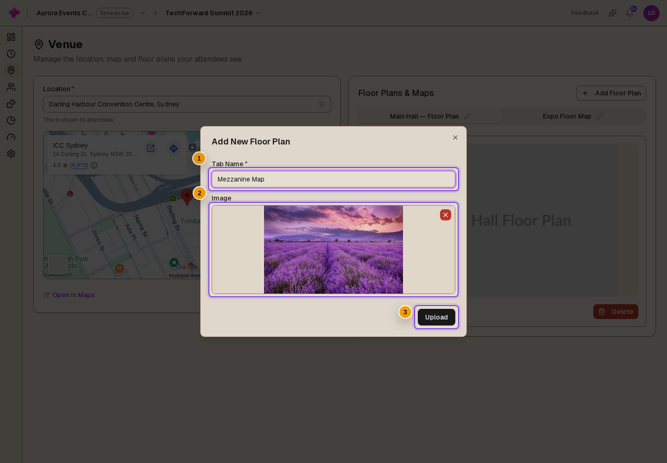
Task: Open ICC Sydney in larger map icon
Action: pyautogui.click(x=151, y=148)
